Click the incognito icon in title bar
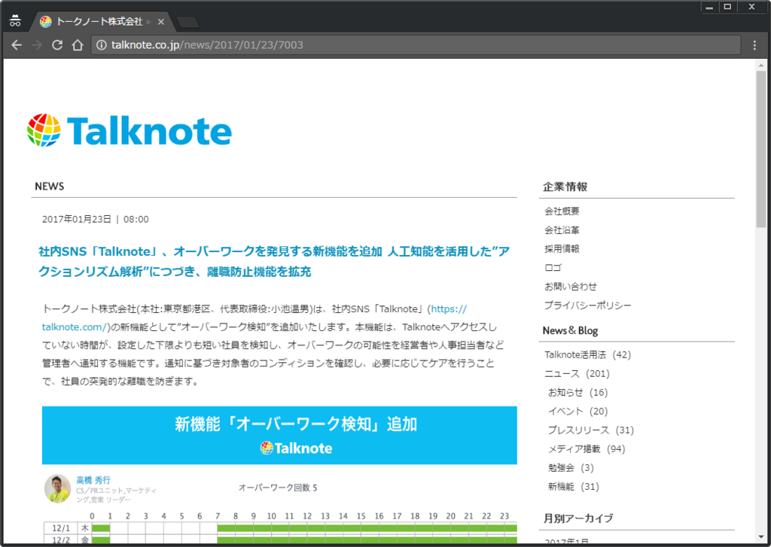This screenshot has width=771, height=547. tap(15, 20)
